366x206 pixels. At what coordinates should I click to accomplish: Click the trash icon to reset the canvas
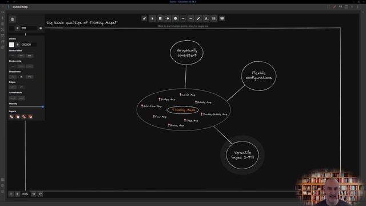pyautogui.click(x=13, y=19)
